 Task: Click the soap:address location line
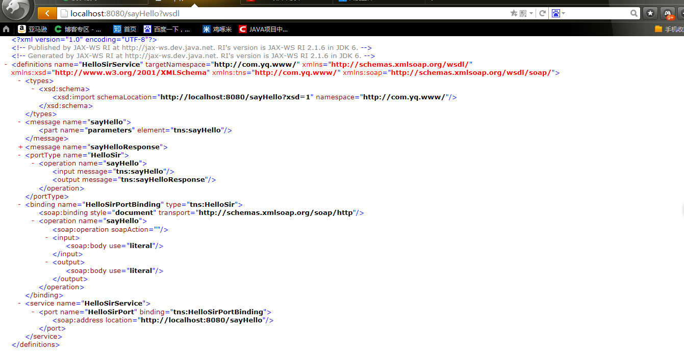click(163, 320)
